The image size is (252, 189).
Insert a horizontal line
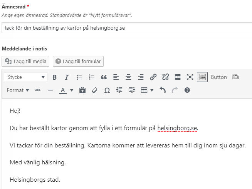tap(50, 90)
